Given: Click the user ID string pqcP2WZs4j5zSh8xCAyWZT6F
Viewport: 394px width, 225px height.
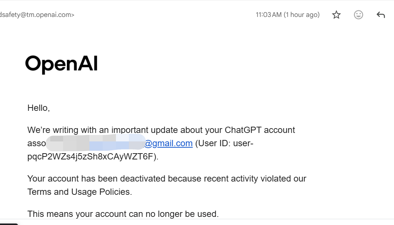Looking at the screenshot, I should coord(90,157).
